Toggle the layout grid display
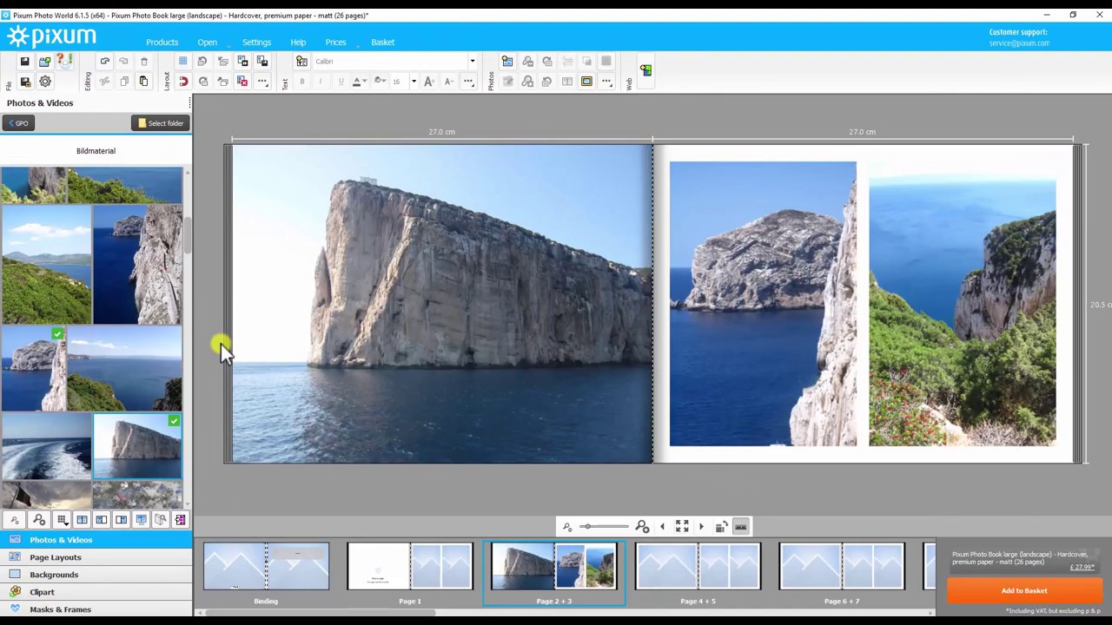This screenshot has height=625, width=1112. click(183, 62)
